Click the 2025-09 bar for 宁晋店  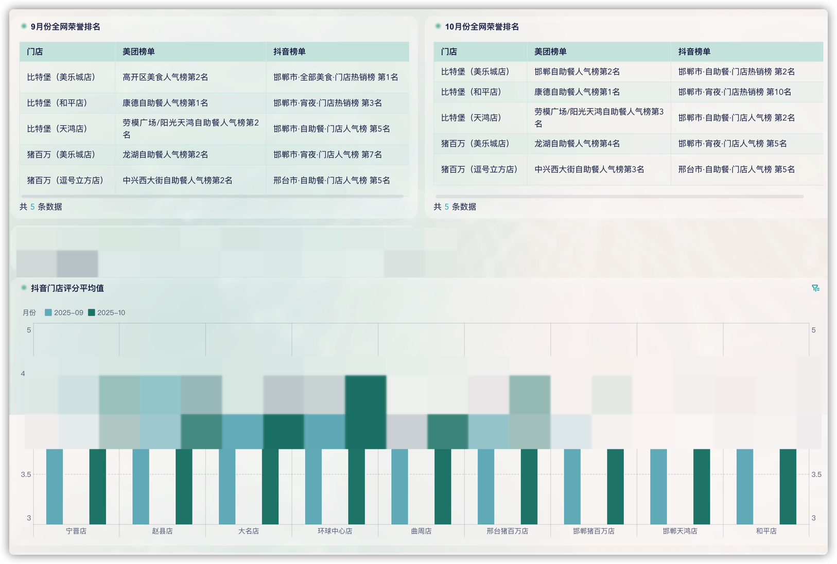point(55,486)
